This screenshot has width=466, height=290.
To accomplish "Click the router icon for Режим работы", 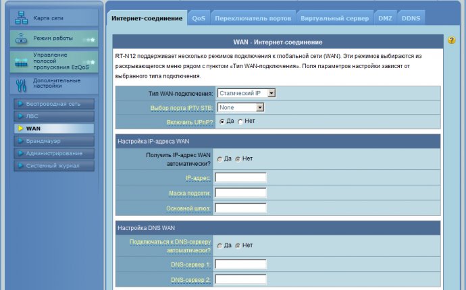I will pyautogui.click(x=21, y=38).
